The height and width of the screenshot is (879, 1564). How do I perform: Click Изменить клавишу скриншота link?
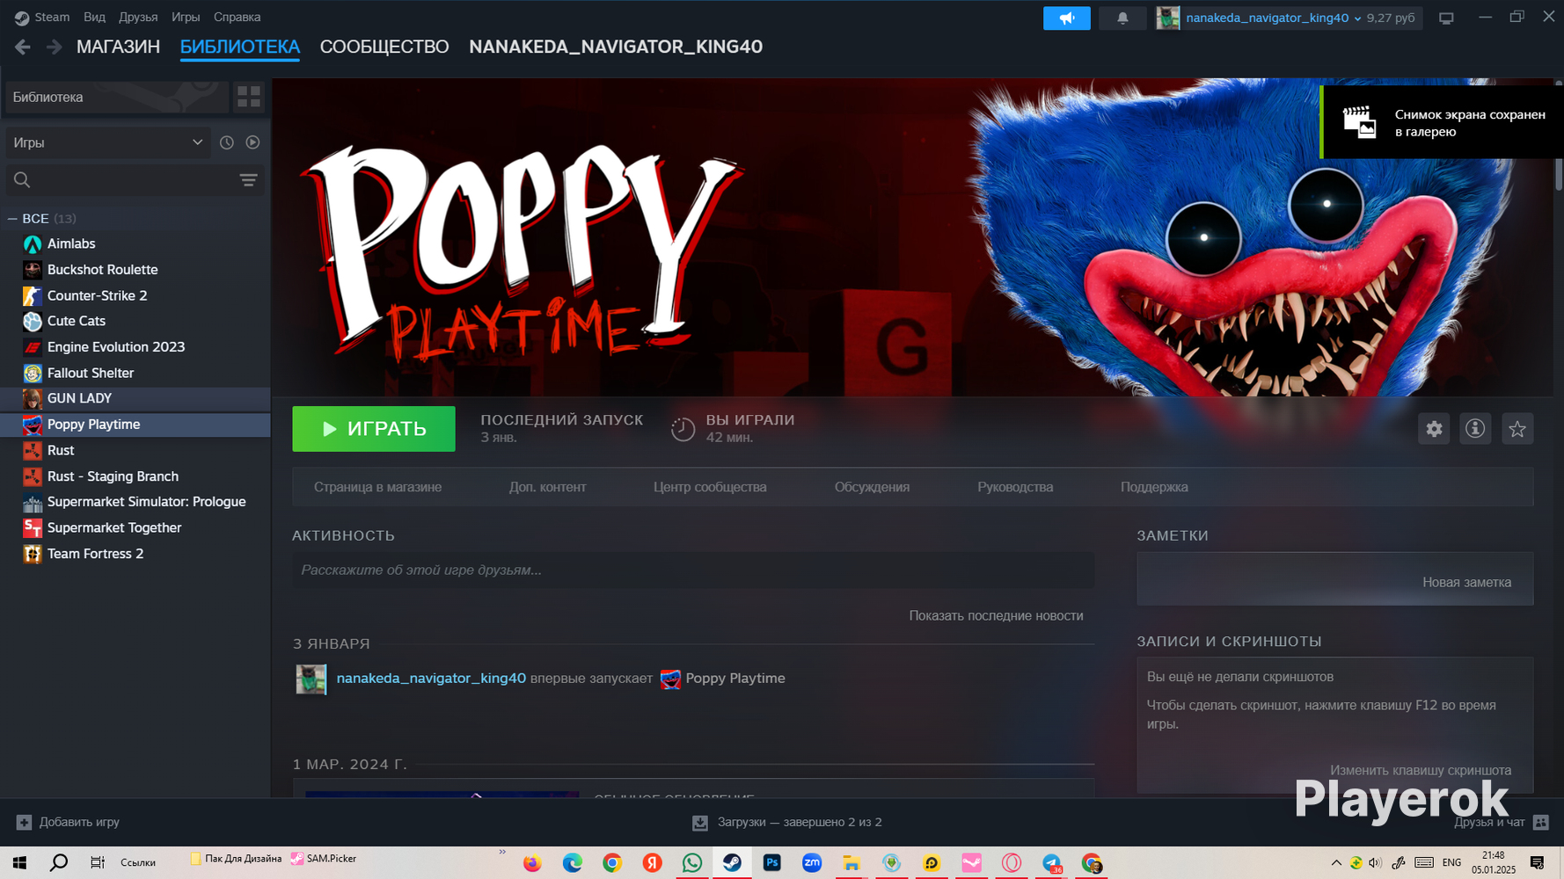tap(1421, 771)
